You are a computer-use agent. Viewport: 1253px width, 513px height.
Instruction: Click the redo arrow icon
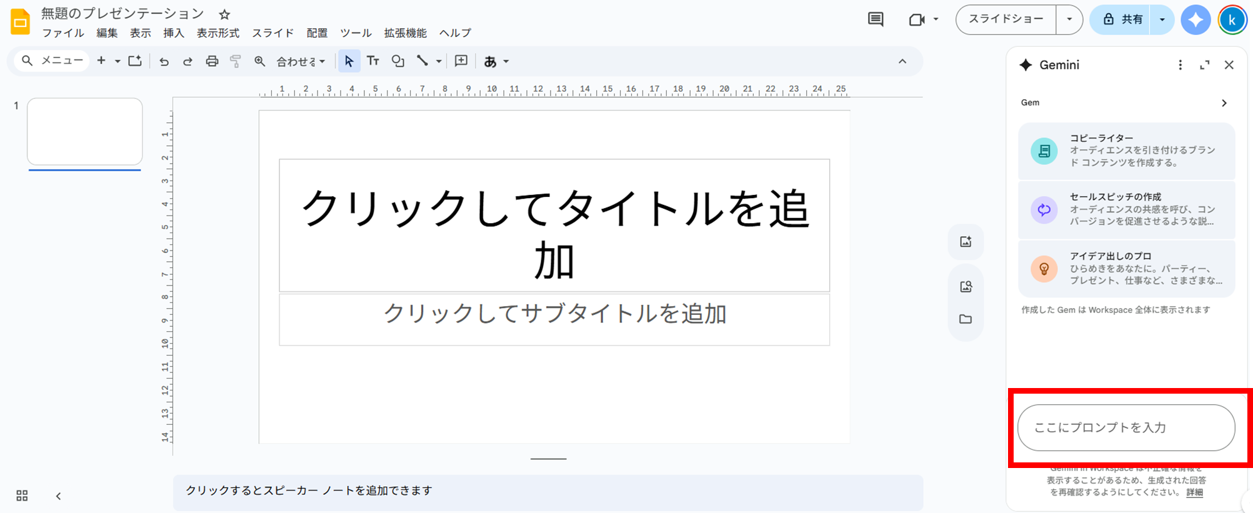coord(187,61)
